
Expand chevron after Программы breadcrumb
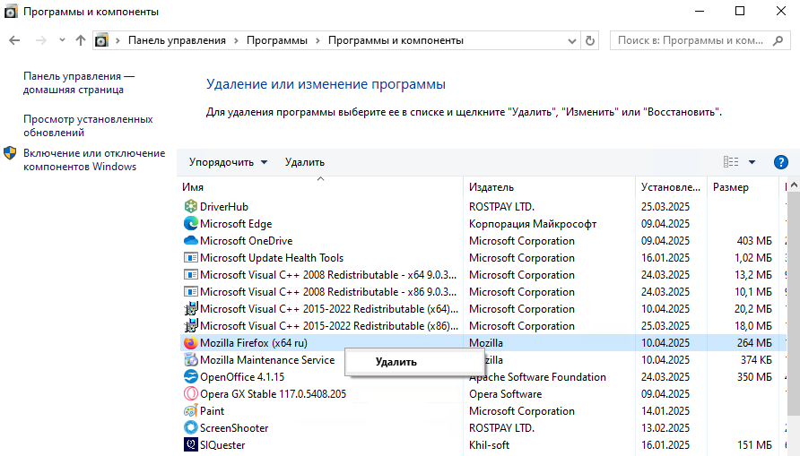[x=317, y=40]
